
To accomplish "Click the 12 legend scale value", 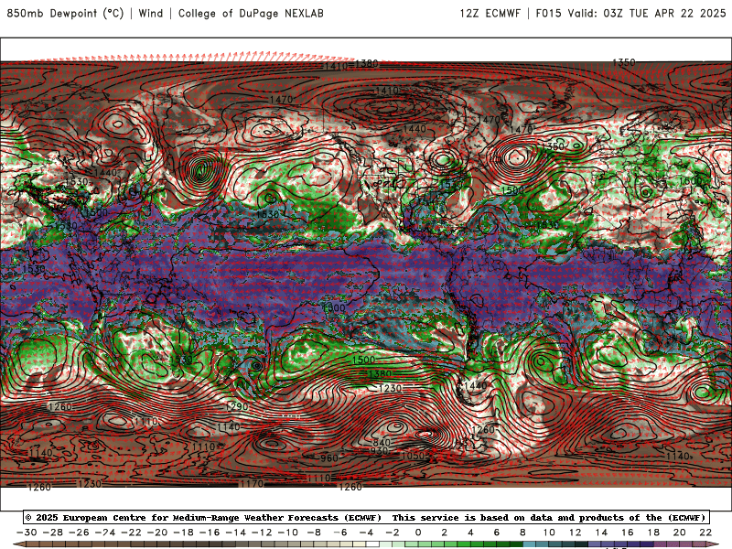I will pyautogui.click(x=576, y=533).
